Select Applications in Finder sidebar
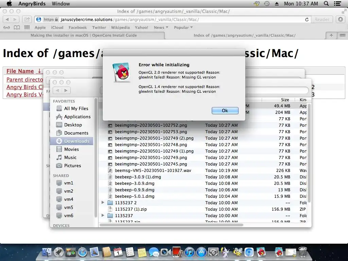Image resolution: width=348 pixels, height=261 pixels. [71, 117]
